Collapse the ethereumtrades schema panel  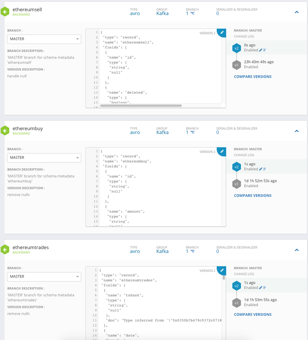tap(296, 250)
